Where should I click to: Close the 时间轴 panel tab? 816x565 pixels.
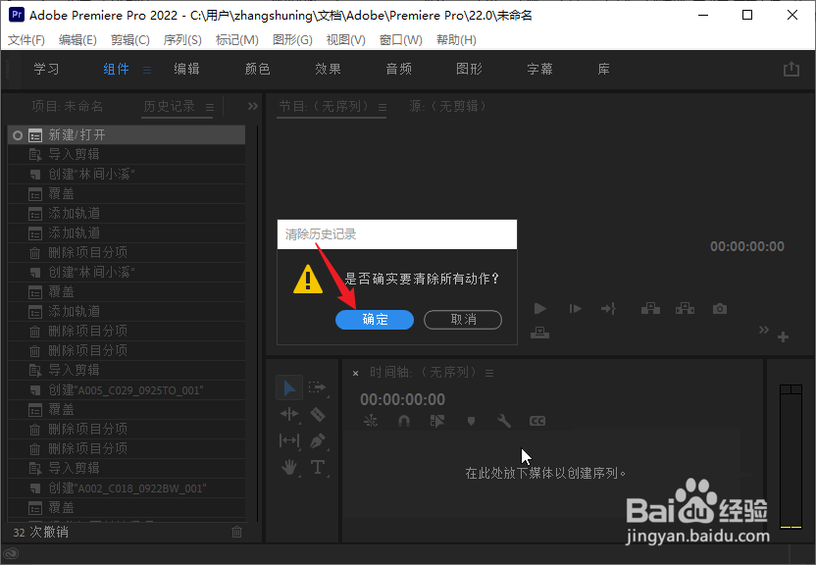tap(355, 373)
